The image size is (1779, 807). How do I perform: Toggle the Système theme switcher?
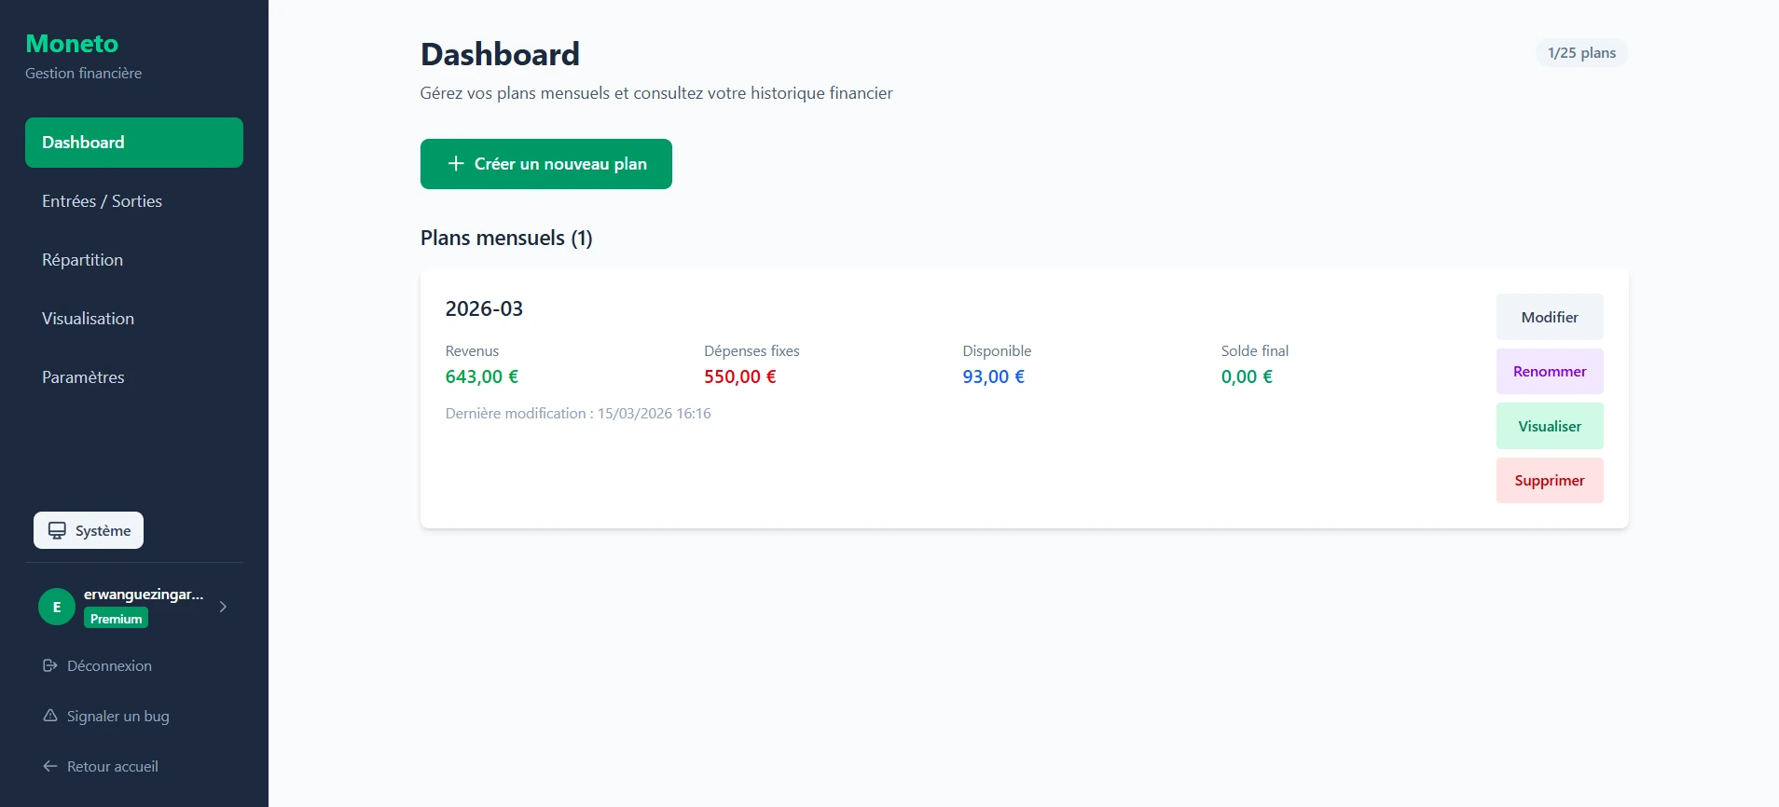89,530
